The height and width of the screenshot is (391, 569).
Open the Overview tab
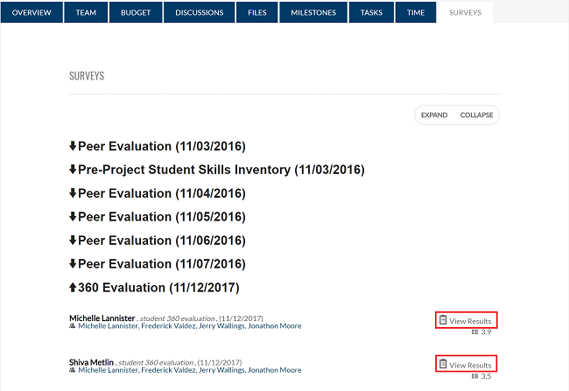[x=32, y=12]
